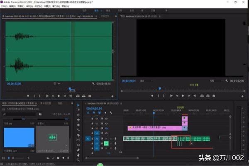Open Program monitor zoom level dropdown
Image resolution: width=249 pixels, height=166 pixels.
point(146,81)
